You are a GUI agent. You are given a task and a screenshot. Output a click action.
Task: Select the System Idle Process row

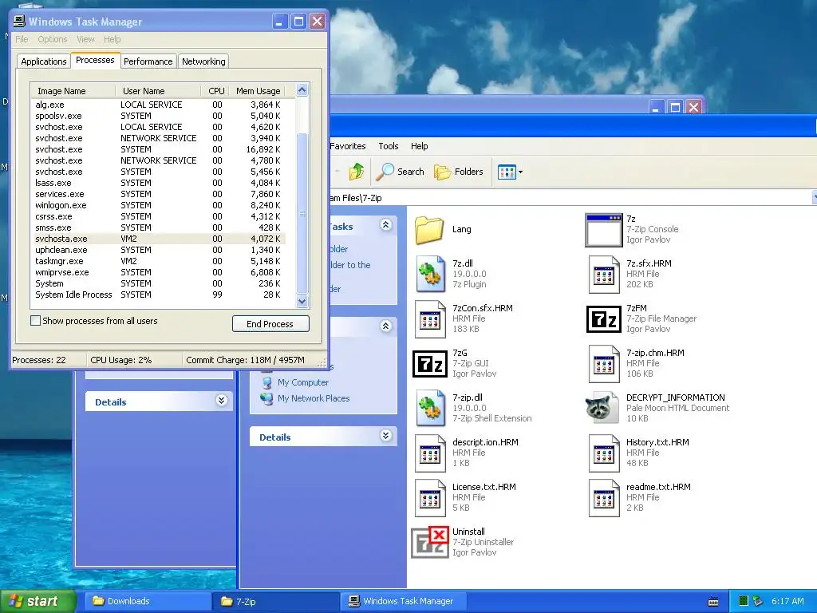pyautogui.click(x=159, y=295)
